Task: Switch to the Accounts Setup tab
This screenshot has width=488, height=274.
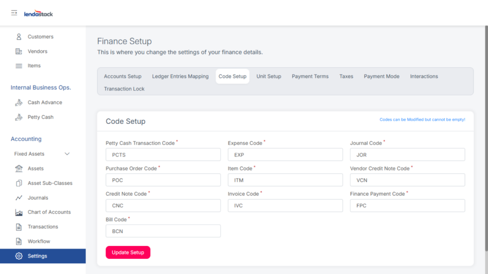Action: coord(122,76)
